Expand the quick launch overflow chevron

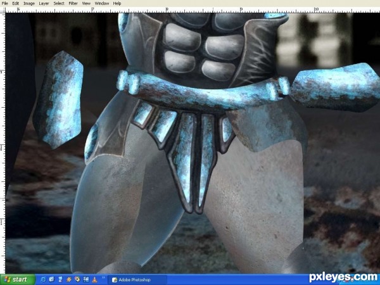103,277
